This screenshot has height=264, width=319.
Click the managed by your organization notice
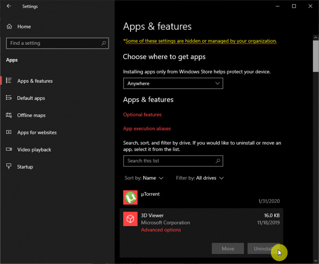pyautogui.click(x=200, y=41)
